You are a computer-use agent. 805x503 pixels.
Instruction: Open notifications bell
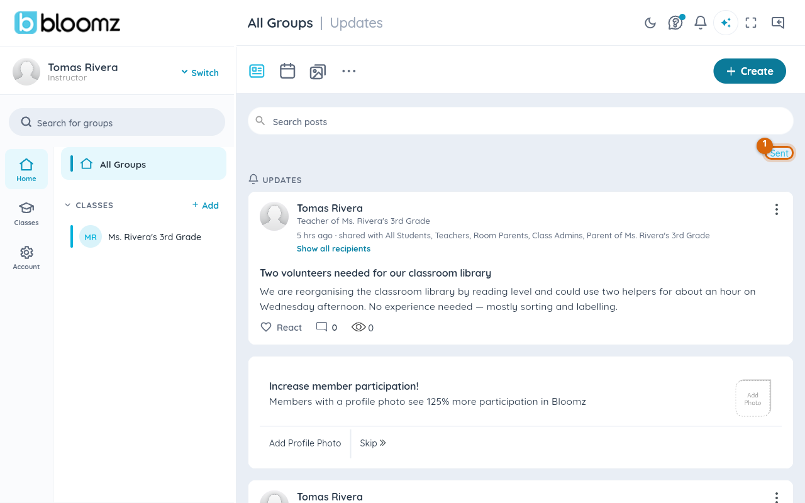coord(701,23)
